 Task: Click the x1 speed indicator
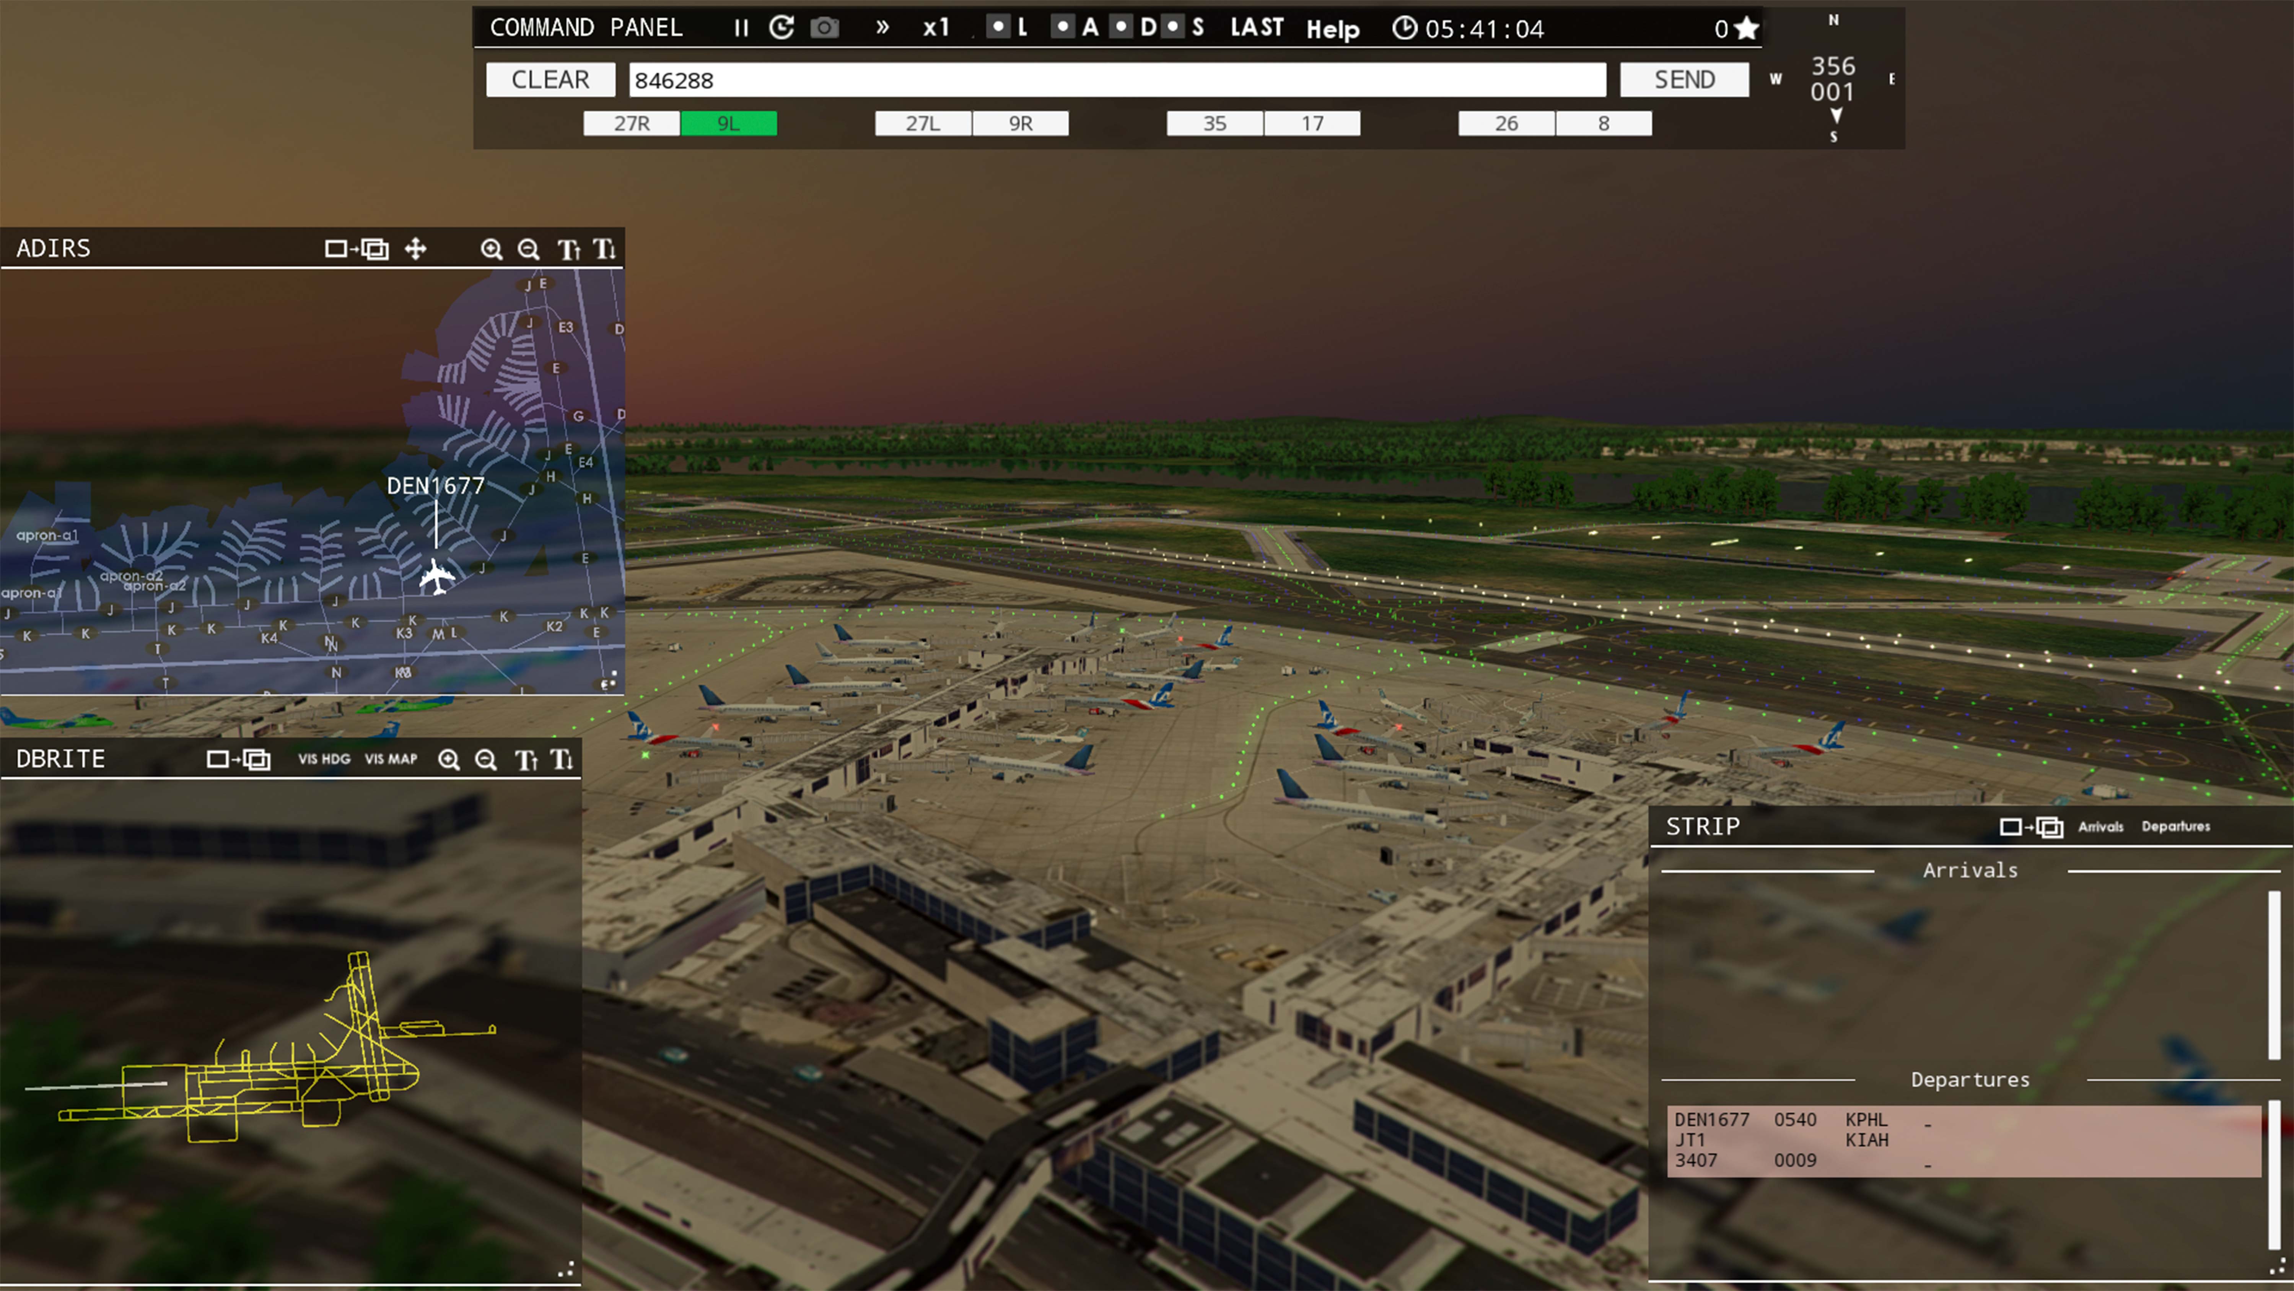(936, 28)
